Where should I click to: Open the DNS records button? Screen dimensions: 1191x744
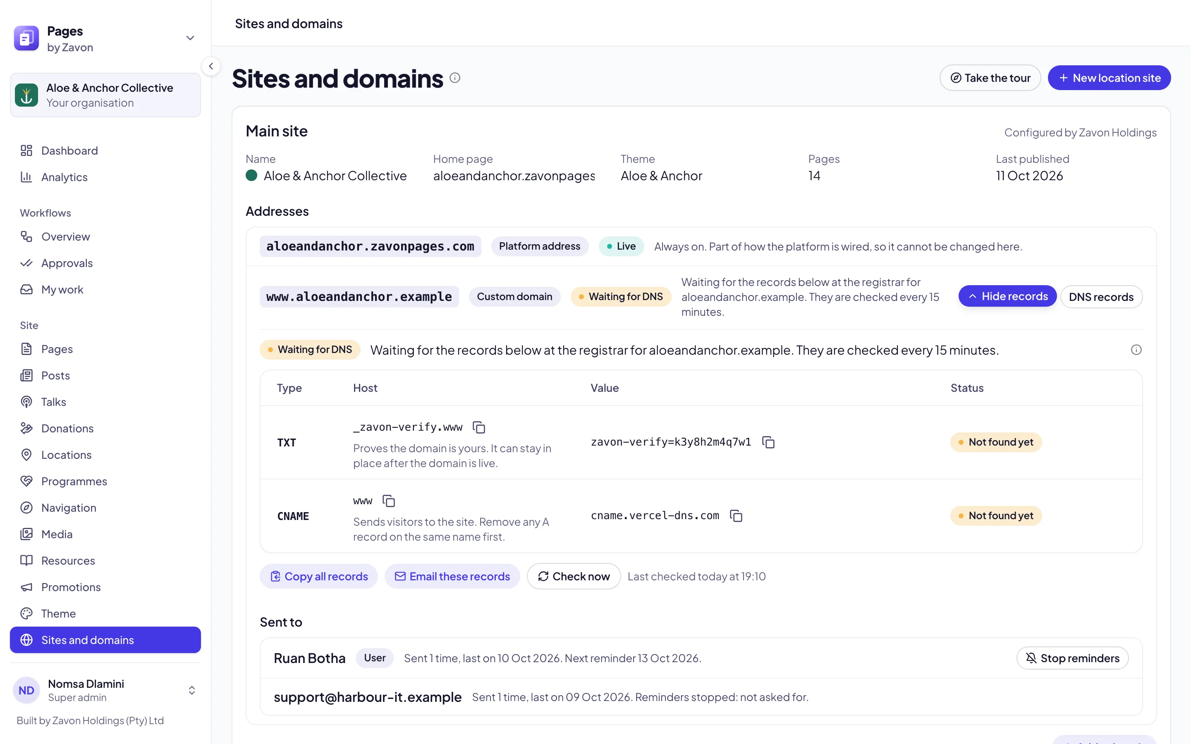(x=1101, y=297)
